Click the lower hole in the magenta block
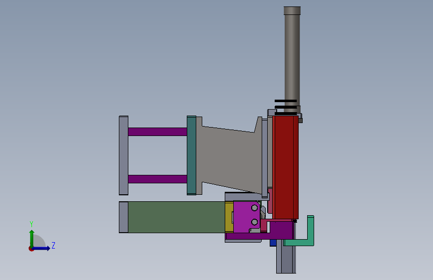This screenshot has height=280, width=433. pyautogui.click(x=254, y=222)
